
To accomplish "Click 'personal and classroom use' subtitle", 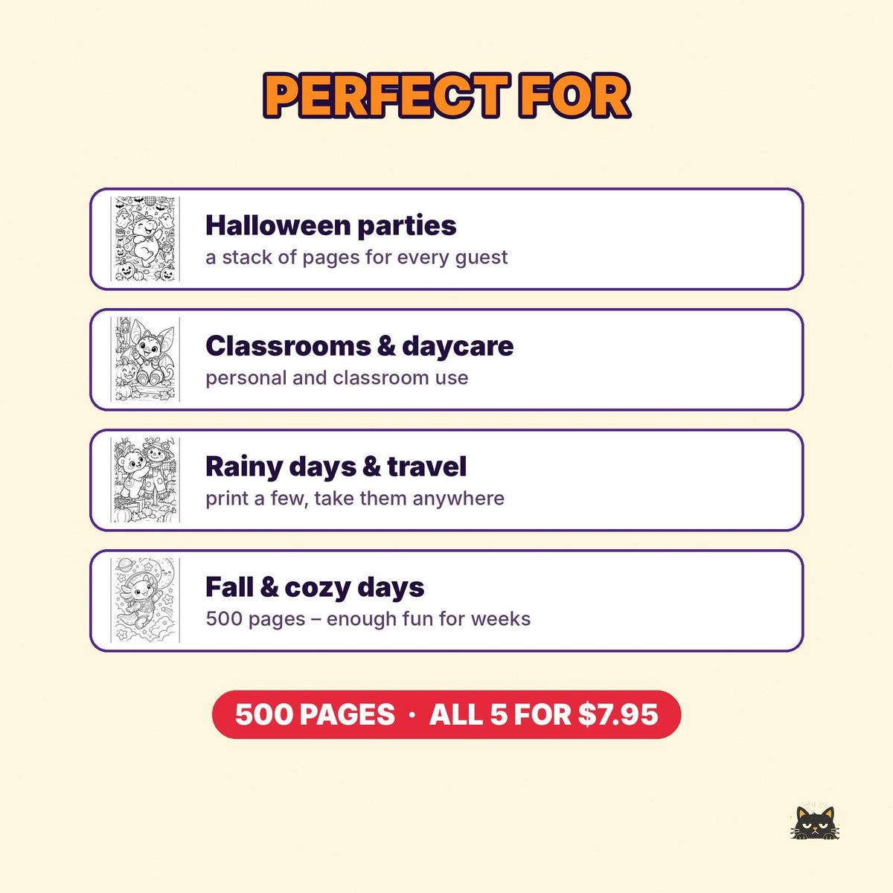I will coord(337,378).
